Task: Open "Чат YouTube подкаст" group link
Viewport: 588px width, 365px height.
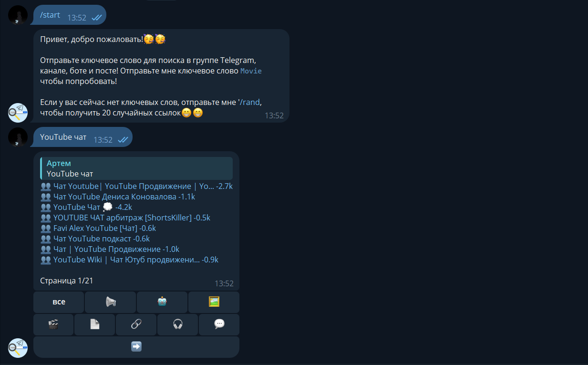Action: (x=102, y=239)
